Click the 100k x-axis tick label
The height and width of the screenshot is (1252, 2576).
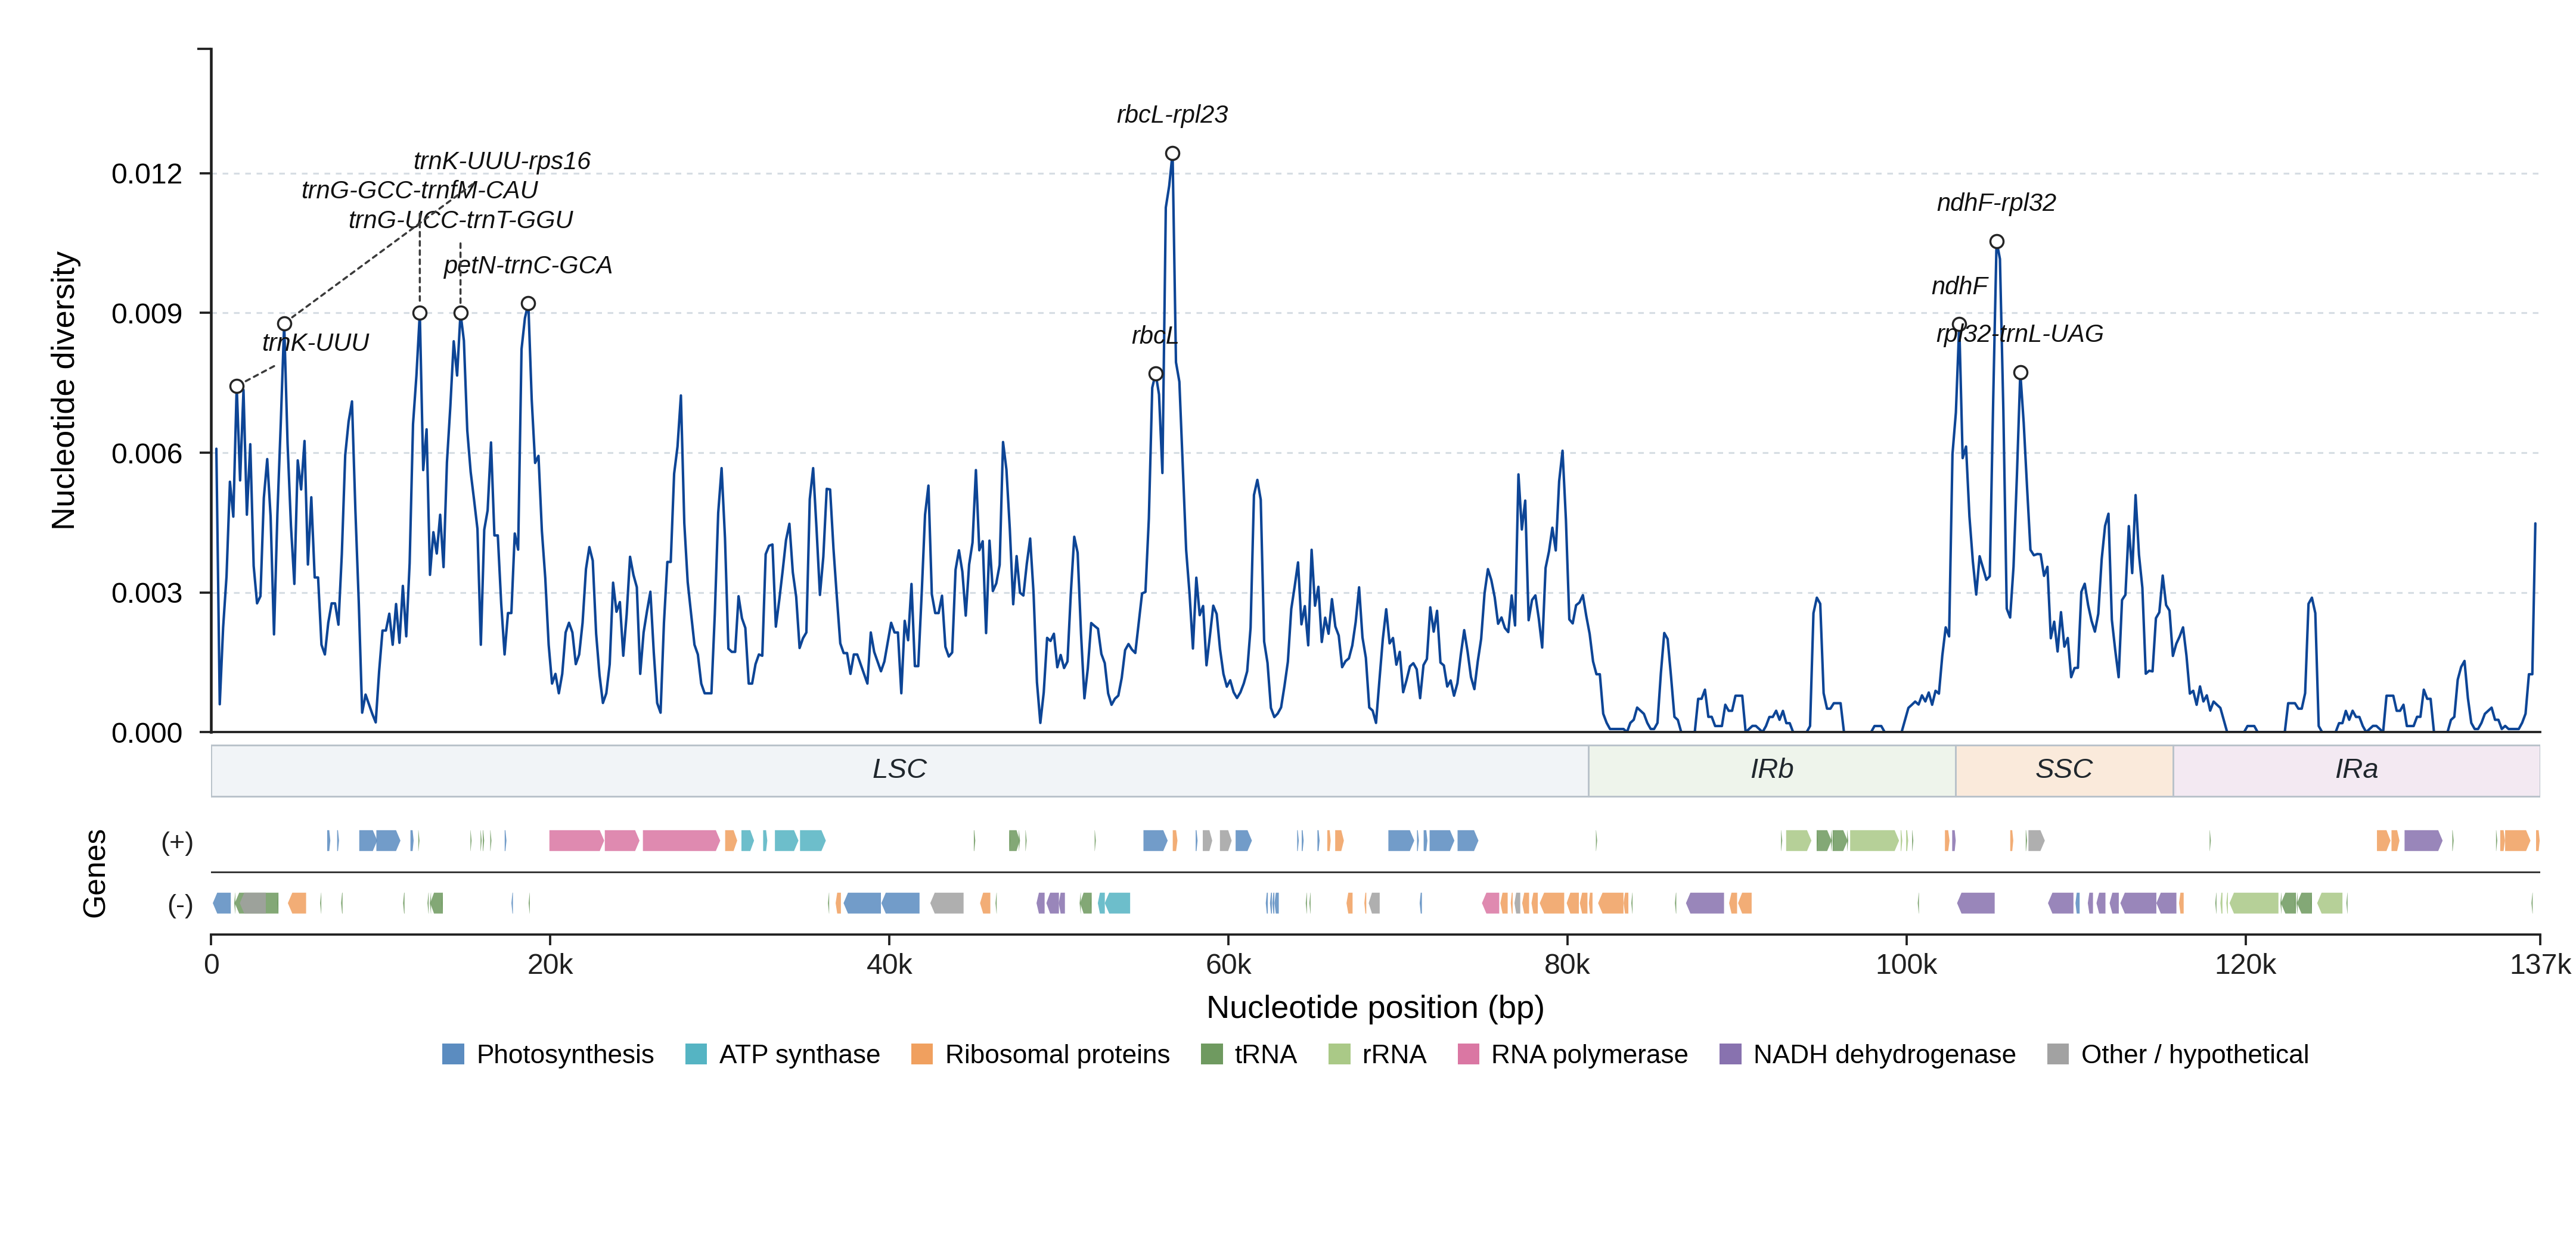coord(1906,966)
